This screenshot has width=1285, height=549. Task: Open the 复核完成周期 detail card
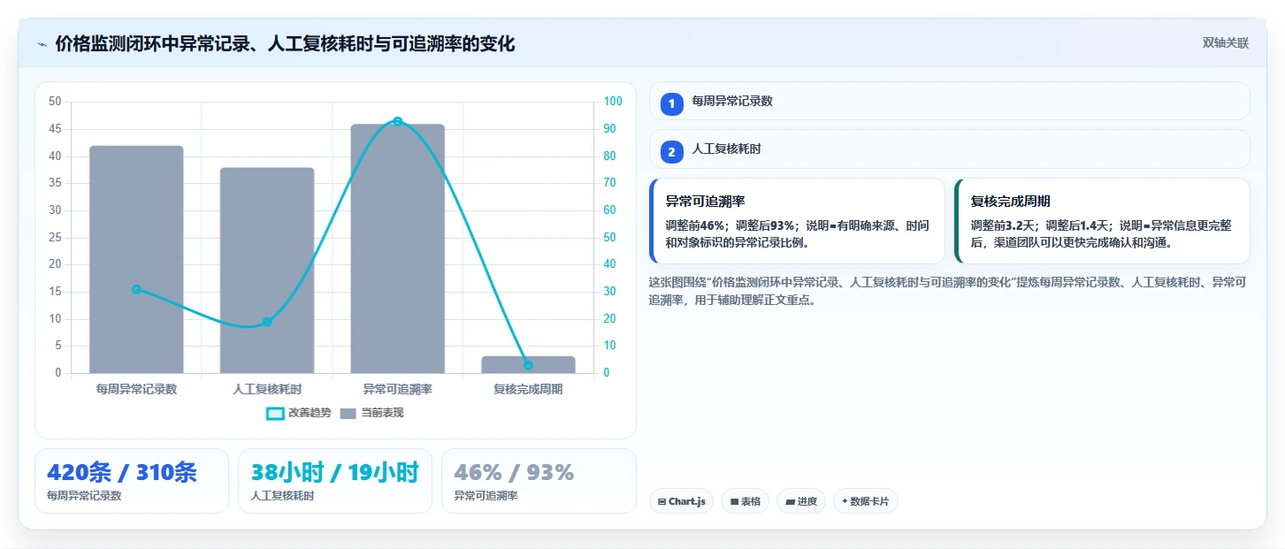1102,221
